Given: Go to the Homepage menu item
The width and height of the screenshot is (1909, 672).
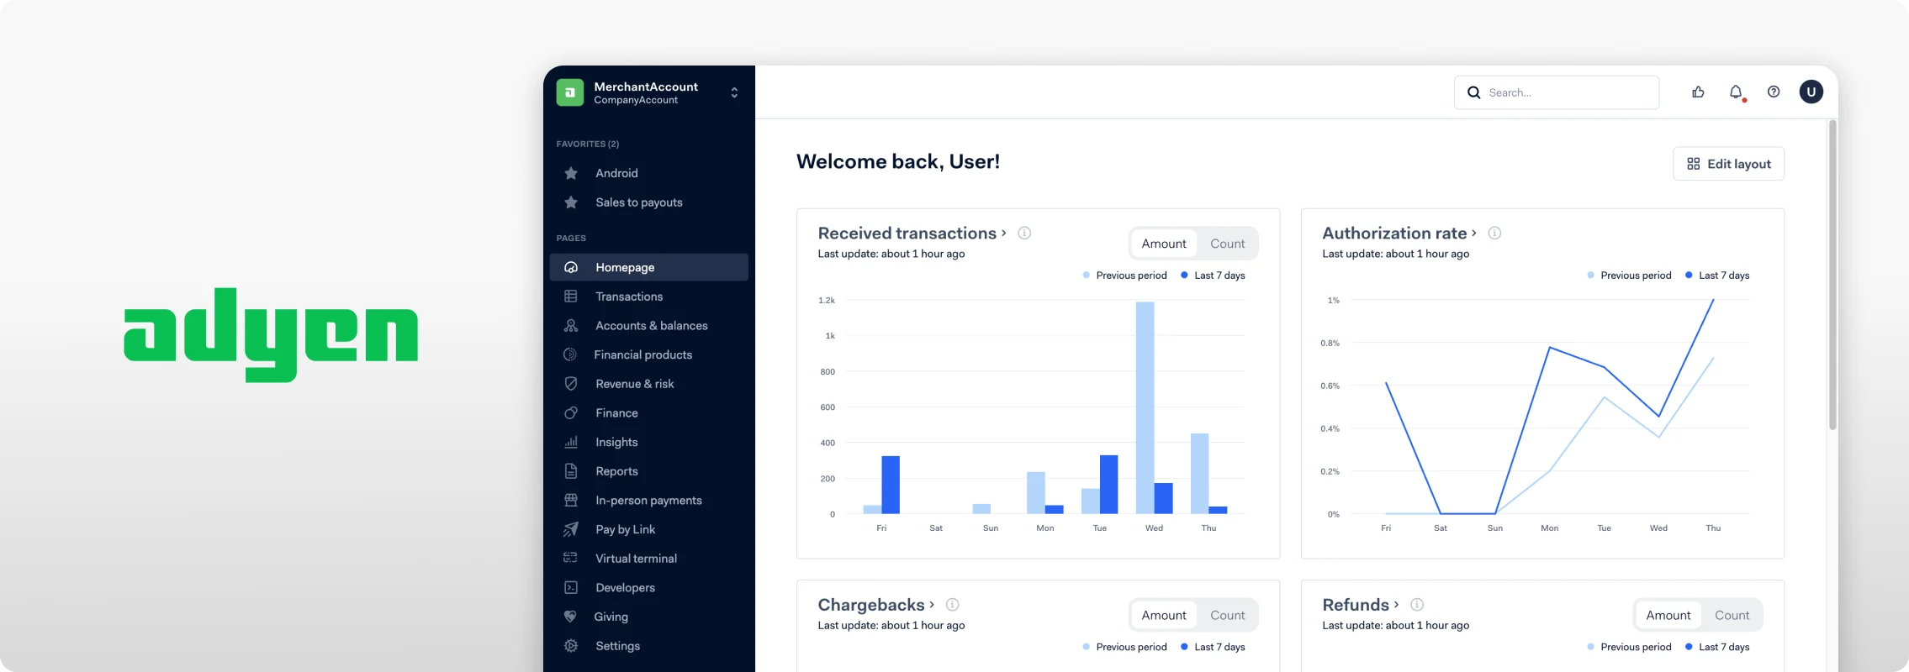Looking at the screenshot, I should 649,267.
